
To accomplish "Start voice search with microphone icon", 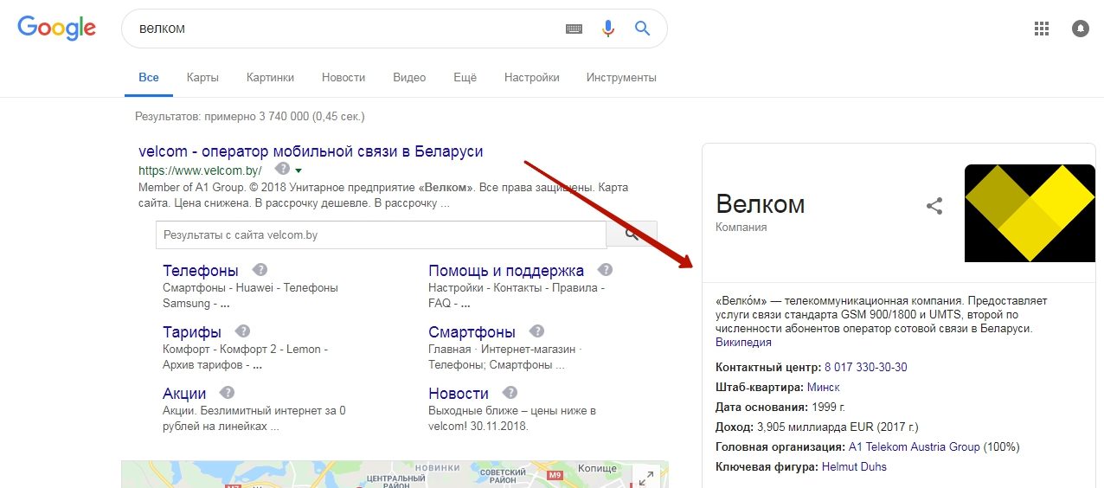I will (x=608, y=29).
